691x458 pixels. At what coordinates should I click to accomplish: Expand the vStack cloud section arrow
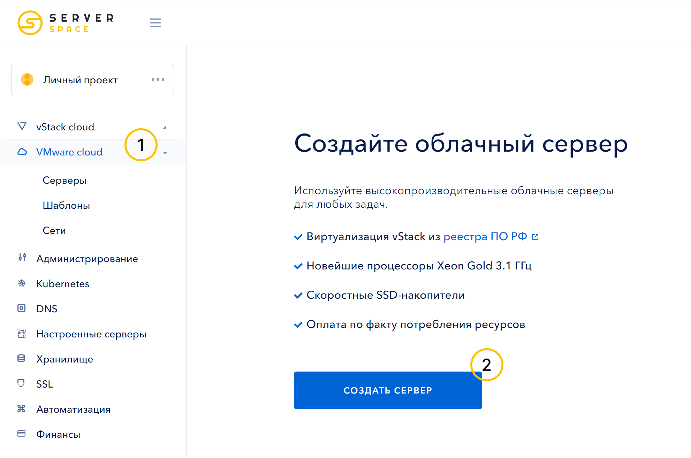click(x=165, y=128)
